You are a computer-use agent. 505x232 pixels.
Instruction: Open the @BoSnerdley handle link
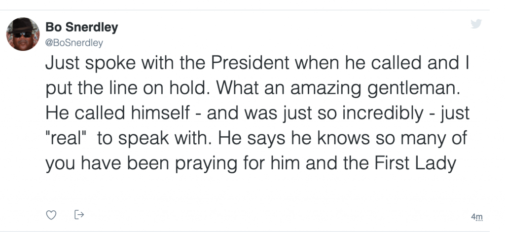coord(74,43)
